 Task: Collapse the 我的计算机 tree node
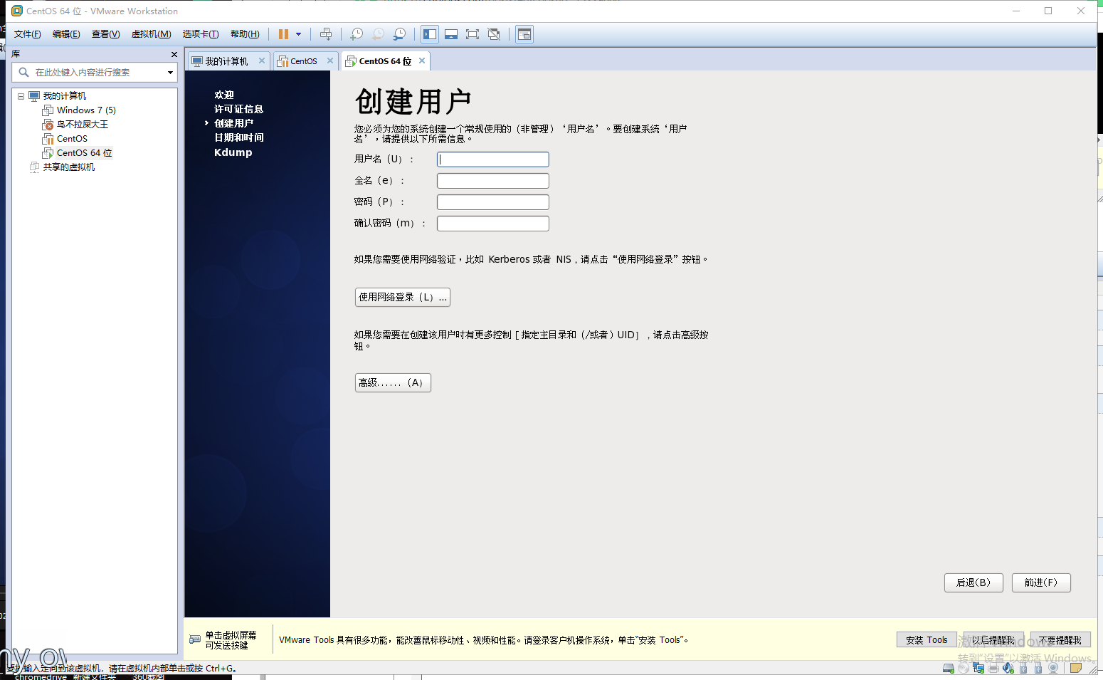coord(21,96)
